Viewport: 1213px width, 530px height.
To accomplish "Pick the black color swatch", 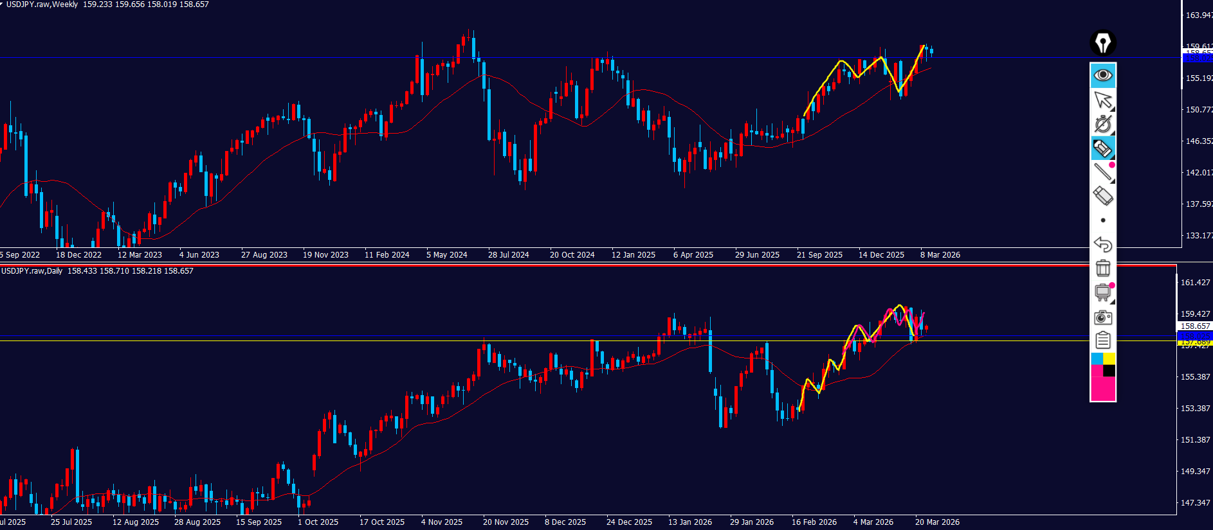I will [1109, 371].
